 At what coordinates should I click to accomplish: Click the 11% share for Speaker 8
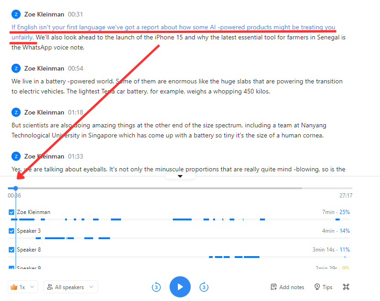coord(344,250)
